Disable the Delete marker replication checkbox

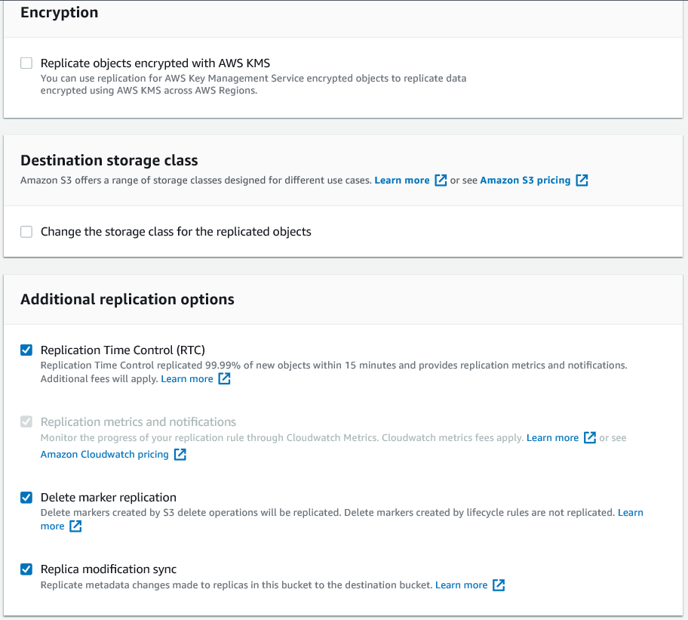coord(26,497)
